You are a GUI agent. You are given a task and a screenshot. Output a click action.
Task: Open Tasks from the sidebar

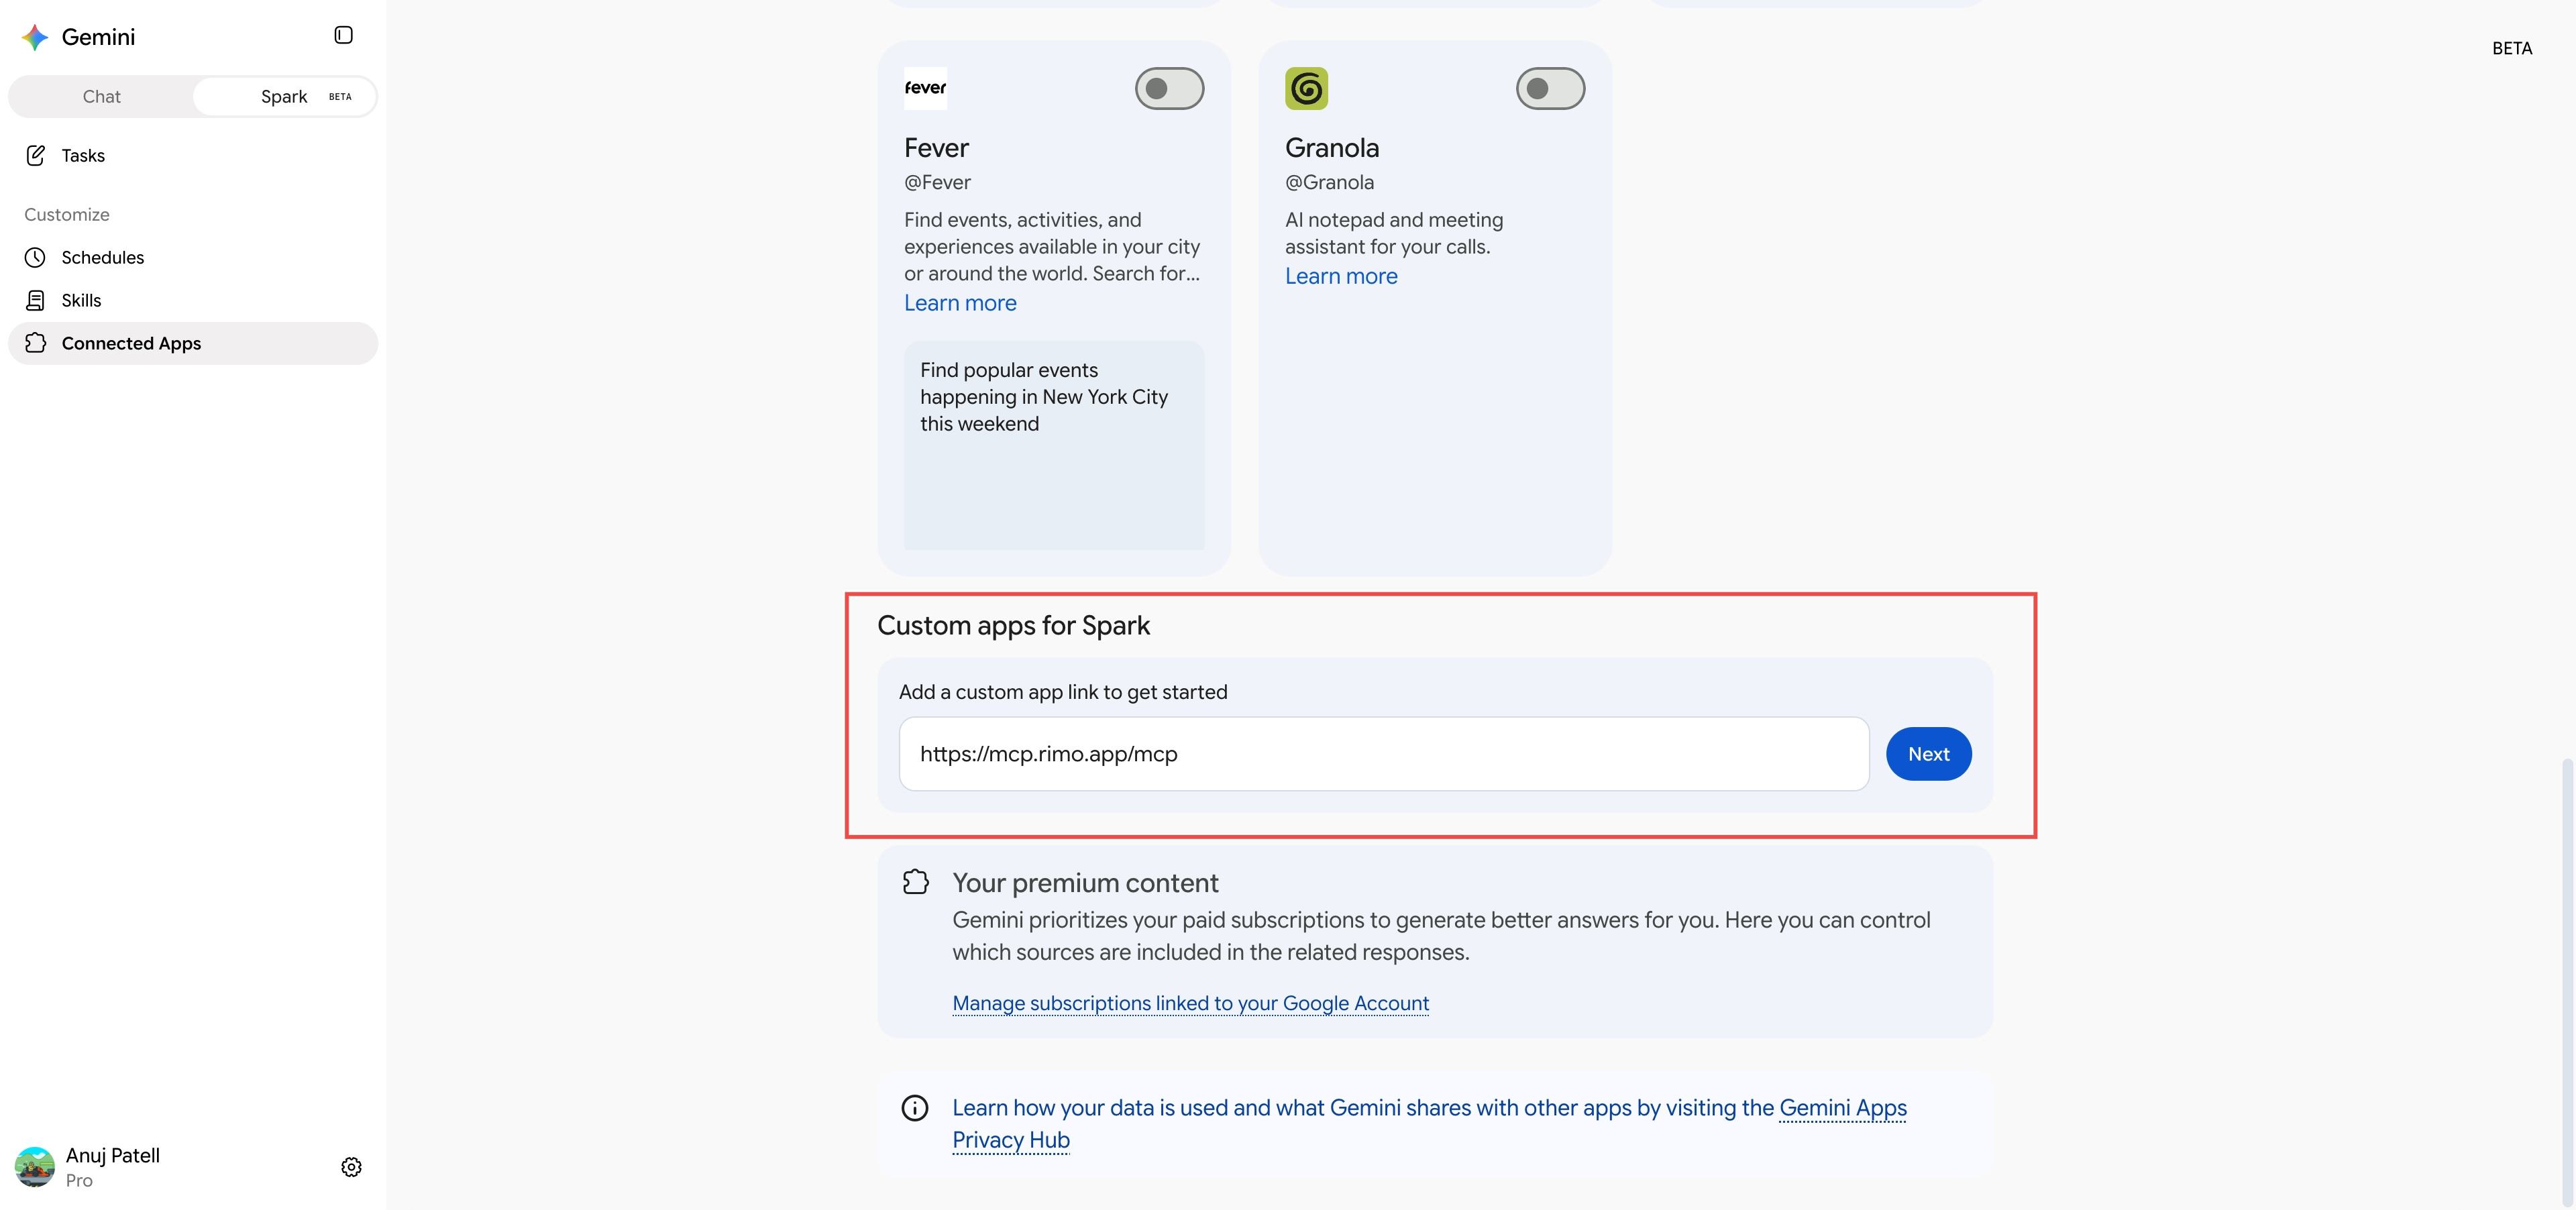[193, 155]
